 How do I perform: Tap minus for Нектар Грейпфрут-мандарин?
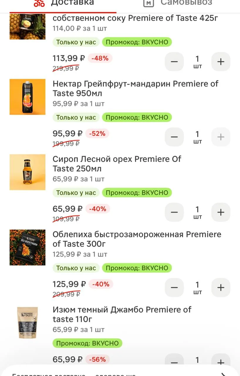174,137
